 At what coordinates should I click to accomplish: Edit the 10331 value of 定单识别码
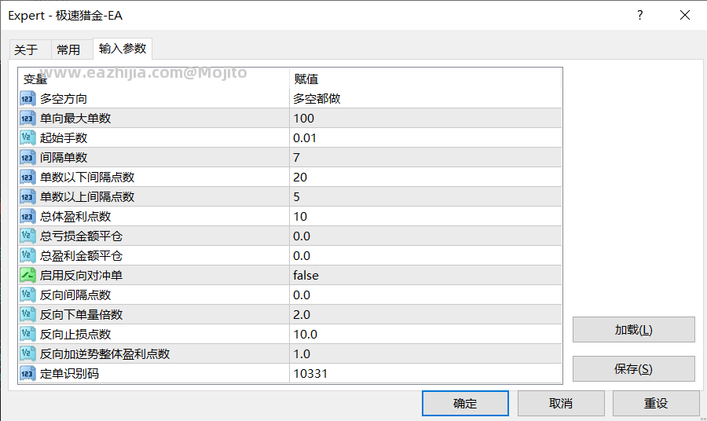(426, 373)
